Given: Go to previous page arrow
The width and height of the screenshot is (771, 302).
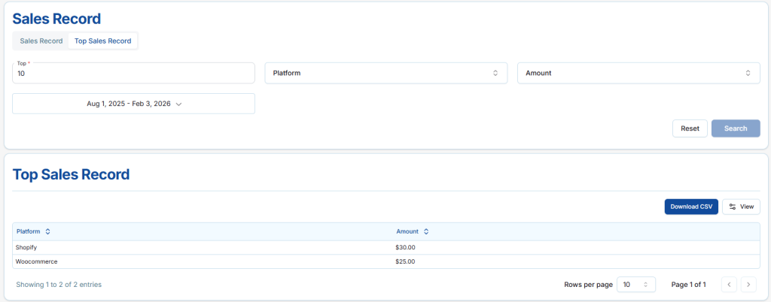Looking at the screenshot, I should [x=729, y=285].
